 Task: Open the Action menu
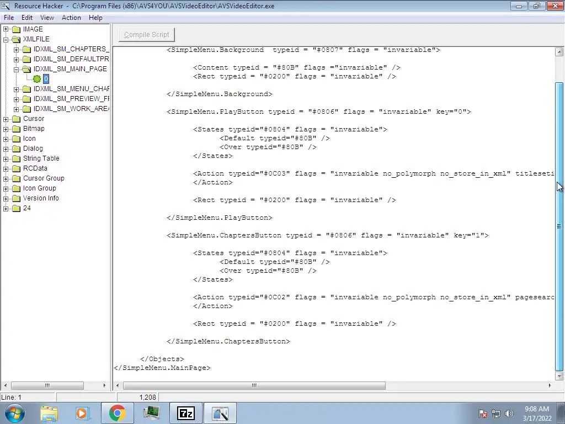coord(71,18)
